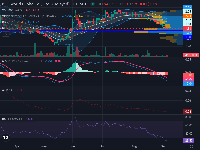Click the MACD -0.02 pink axis label
200x150 pixels.
click(x=188, y=79)
